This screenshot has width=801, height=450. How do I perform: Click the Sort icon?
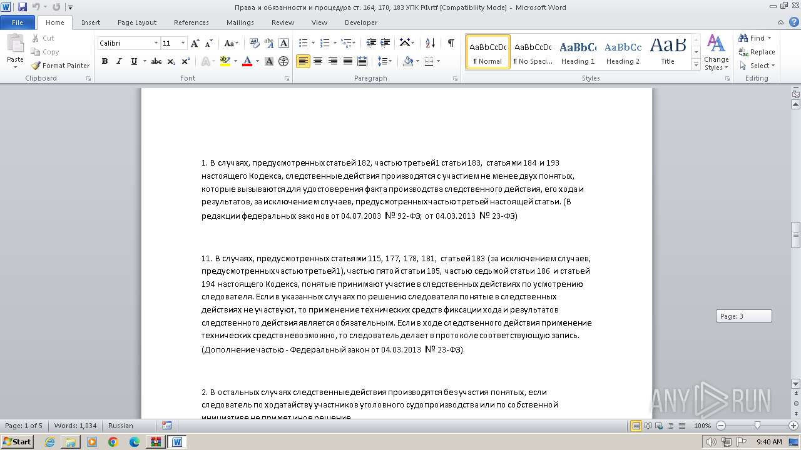click(x=430, y=43)
